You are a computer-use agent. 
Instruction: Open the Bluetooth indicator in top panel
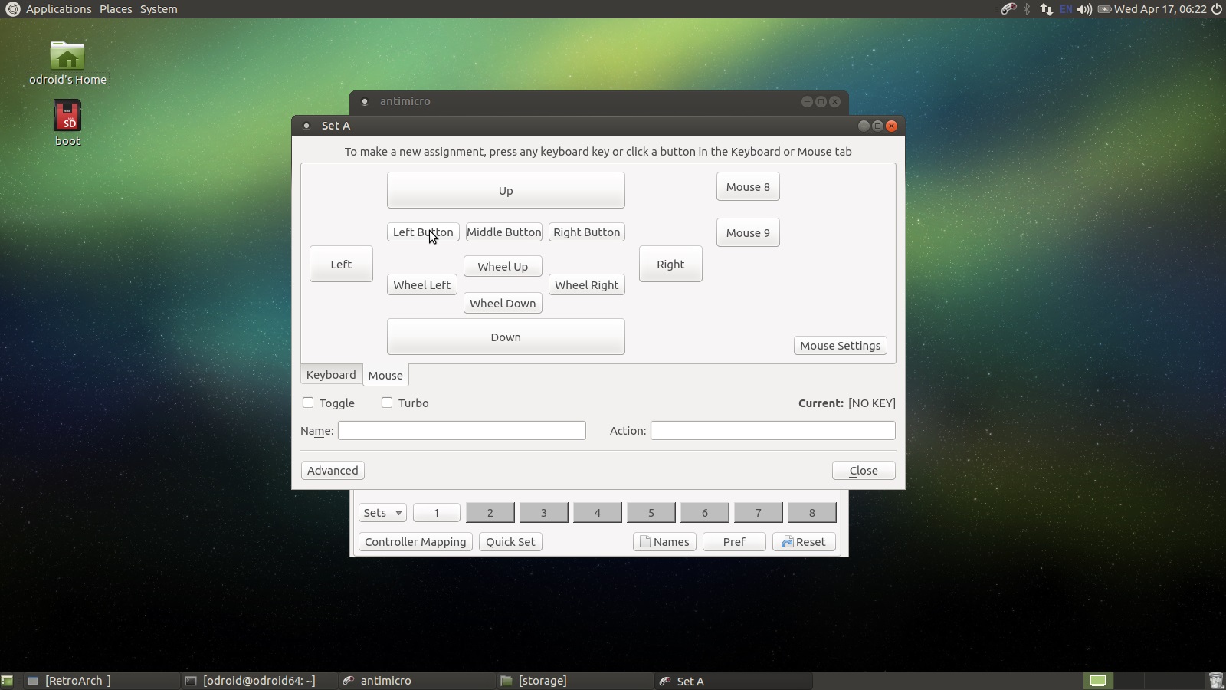pyautogui.click(x=1028, y=9)
